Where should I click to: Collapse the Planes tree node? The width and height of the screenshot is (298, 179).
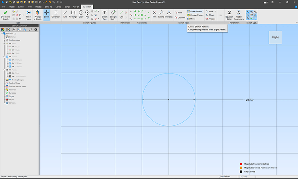tap(4, 57)
